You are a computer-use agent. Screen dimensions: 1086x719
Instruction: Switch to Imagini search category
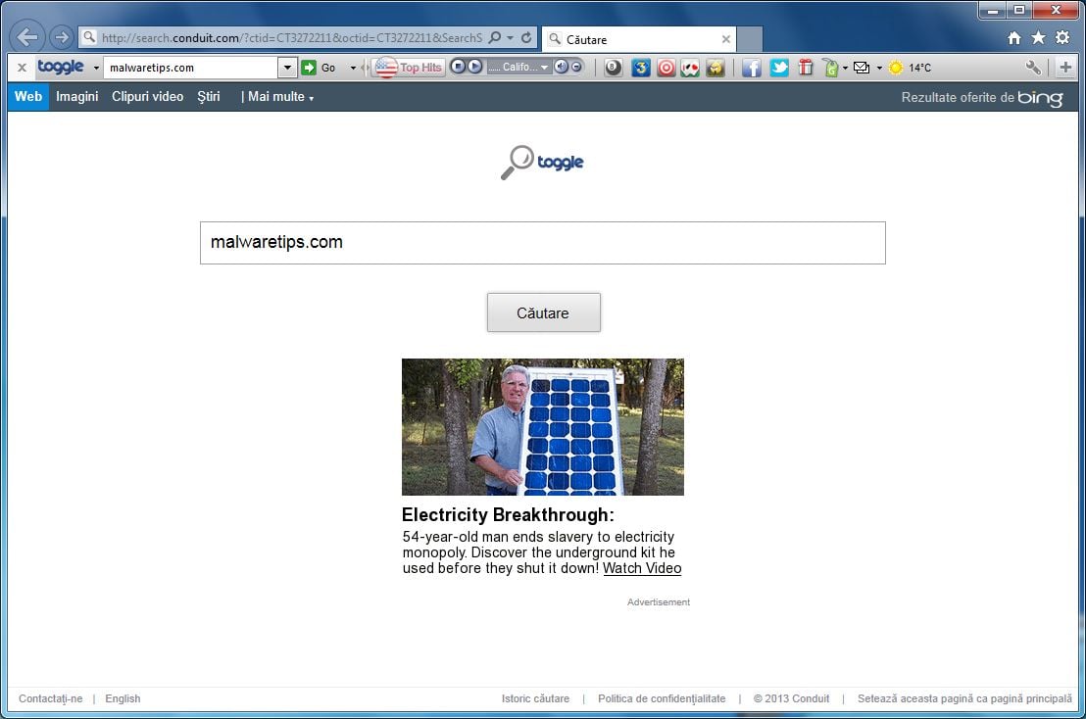76,96
